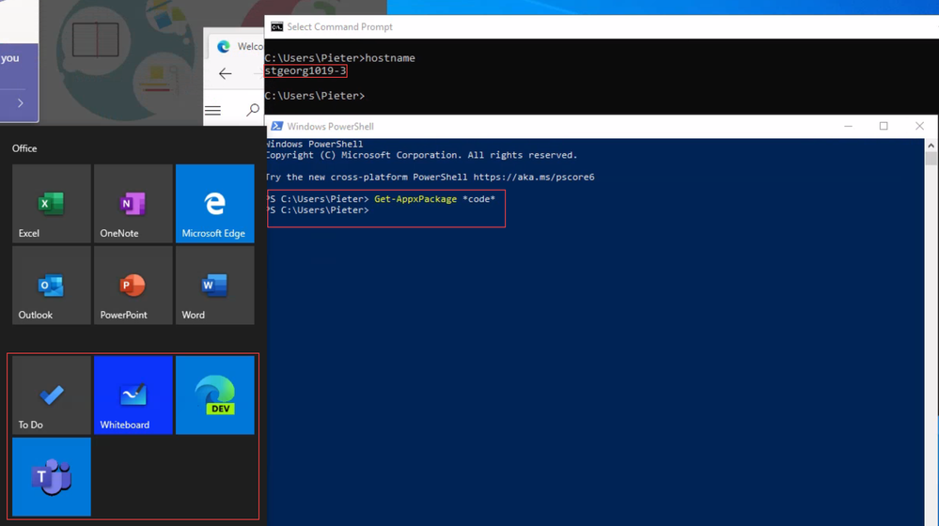This screenshot has height=526, width=939.
Task: Click the hostname command in Command Prompt
Action: pos(390,58)
